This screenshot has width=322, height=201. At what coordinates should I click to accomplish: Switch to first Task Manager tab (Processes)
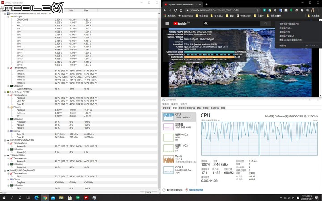pyautogui.click(x=166, y=108)
